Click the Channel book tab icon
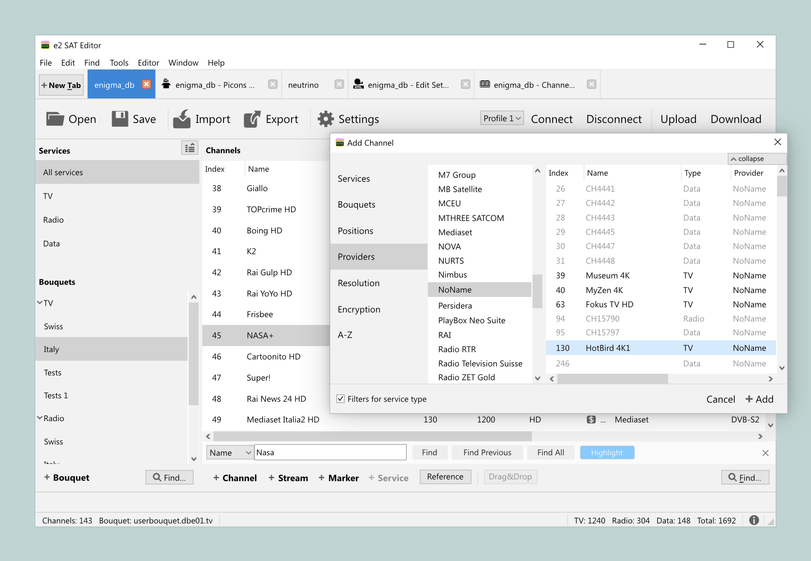Screen dimensions: 811x561 pyautogui.click(x=485, y=84)
